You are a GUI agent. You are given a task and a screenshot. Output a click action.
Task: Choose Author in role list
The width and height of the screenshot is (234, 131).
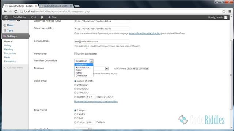(84, 73)
